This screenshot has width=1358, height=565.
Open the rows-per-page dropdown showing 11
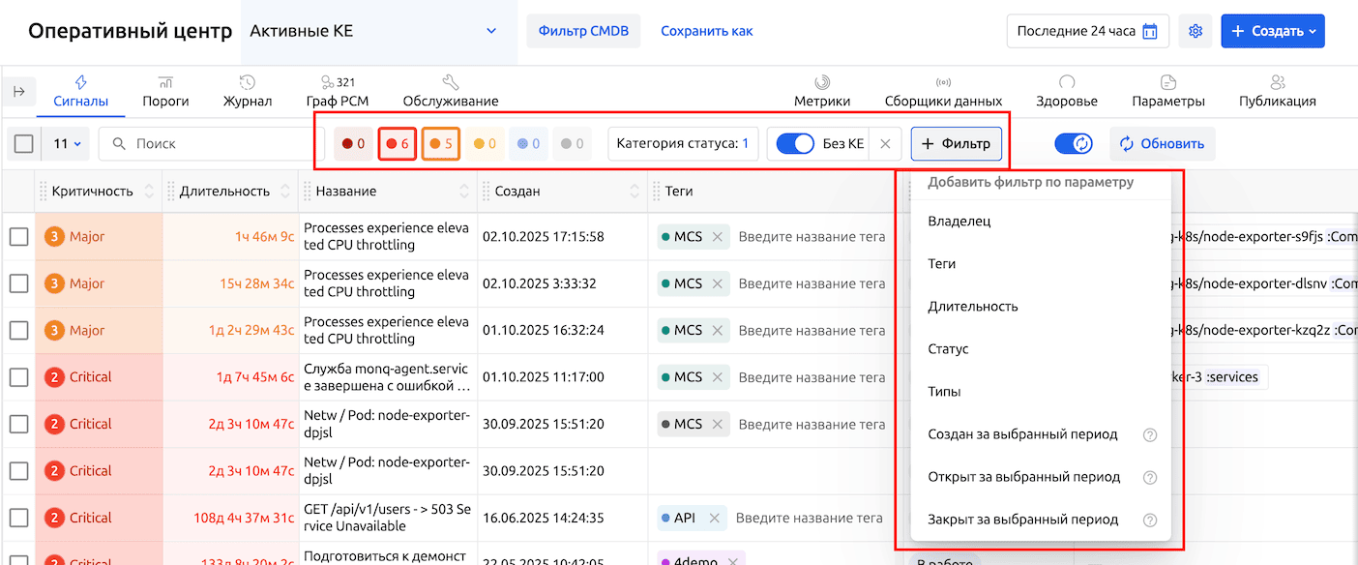67,144
